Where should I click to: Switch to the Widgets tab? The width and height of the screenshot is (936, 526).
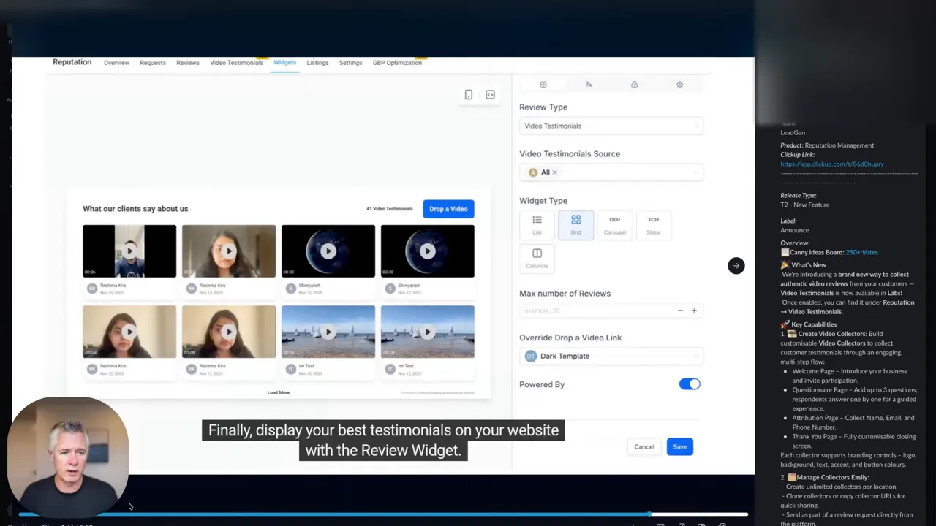(284, 62)
